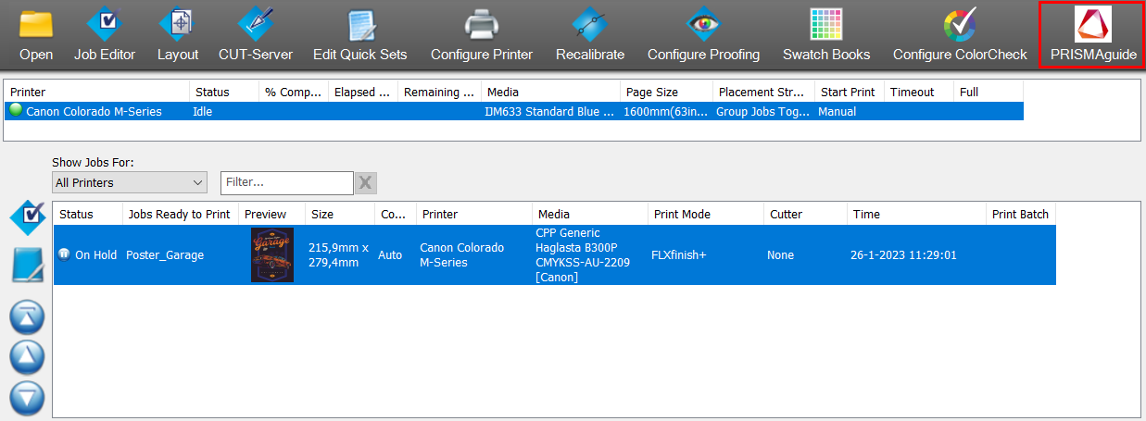Launch Job Editor from the toolbar
1146x421 pixels.
tap(104, 25)
